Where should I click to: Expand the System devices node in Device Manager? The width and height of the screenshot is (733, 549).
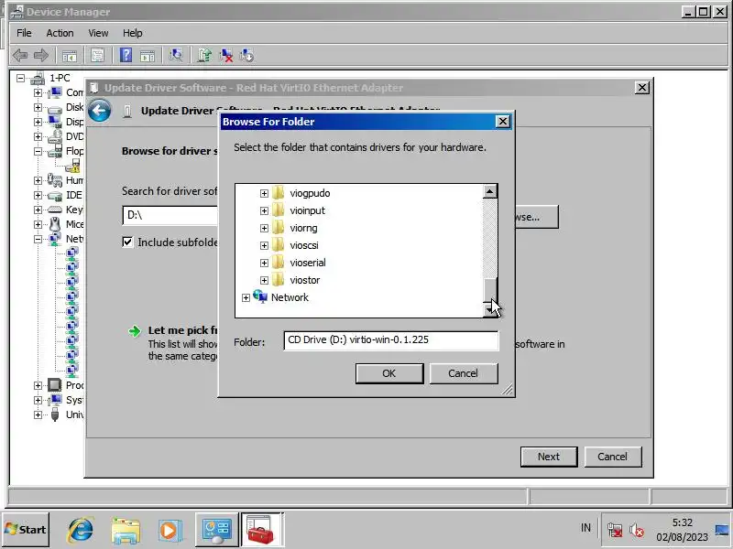click(38, 400)
